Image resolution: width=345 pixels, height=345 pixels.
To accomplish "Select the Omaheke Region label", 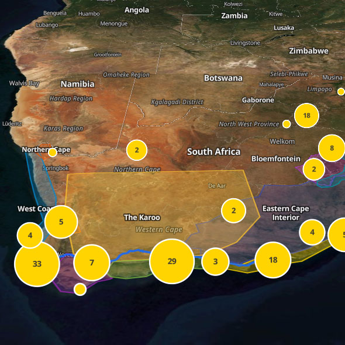I will (126, 75).
